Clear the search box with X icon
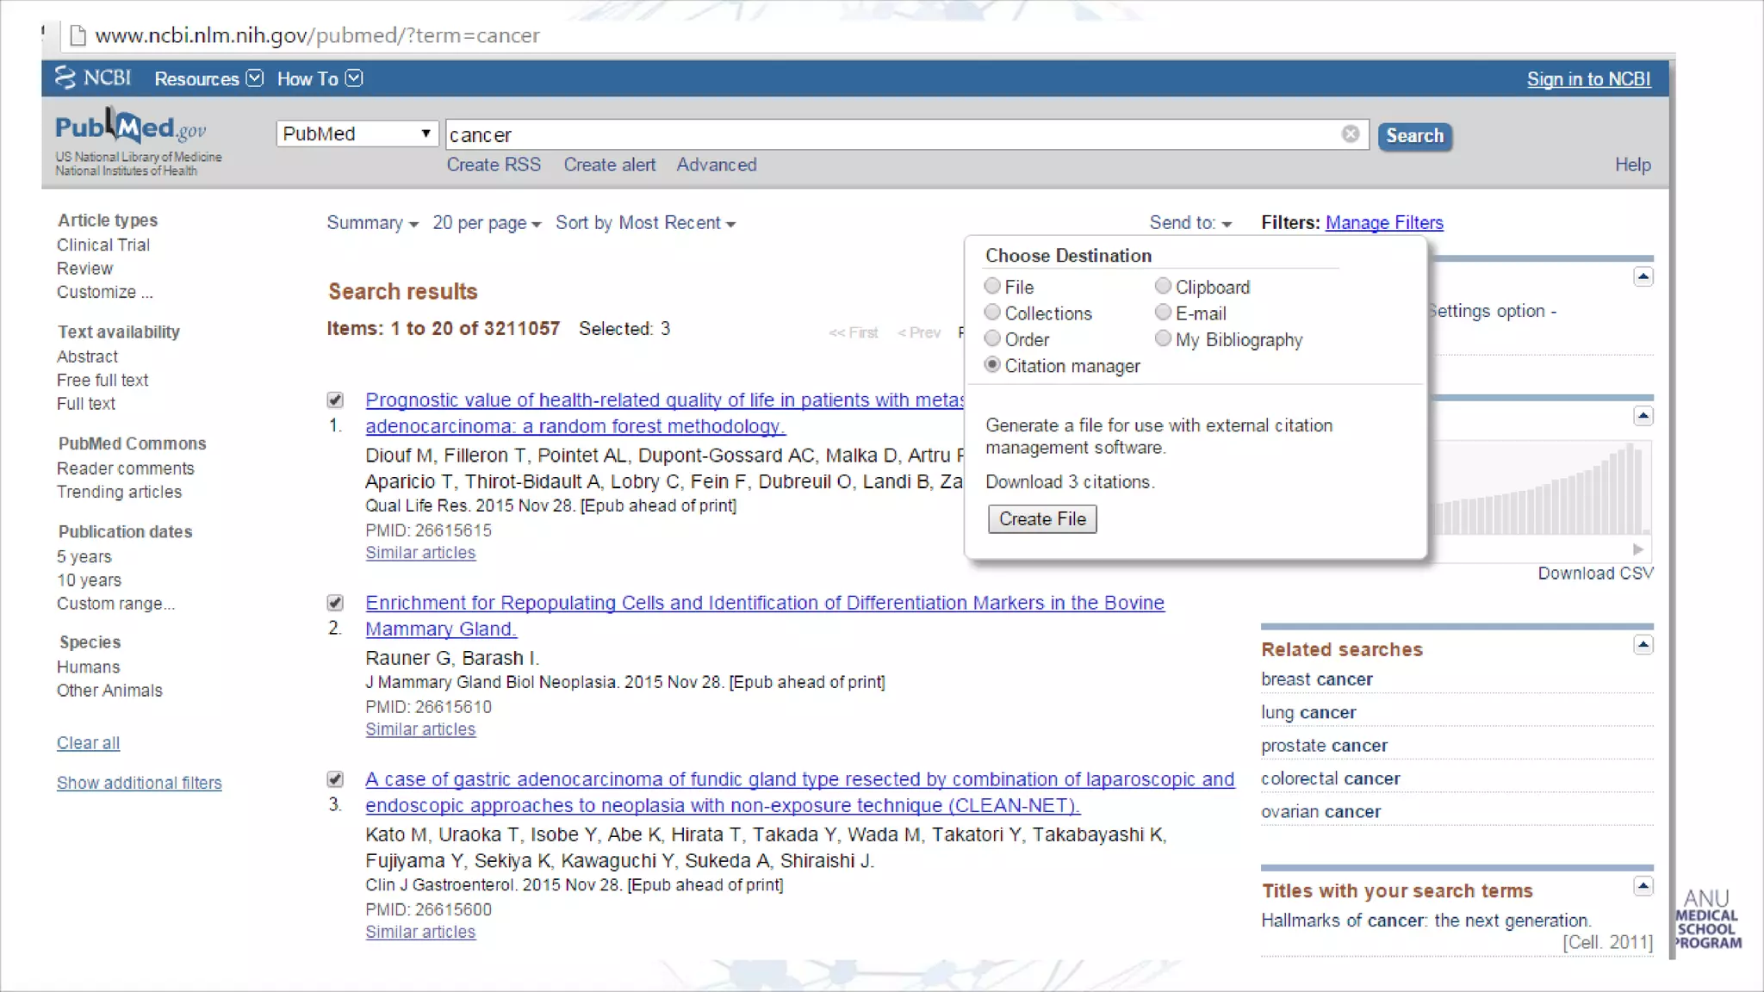The image size is (1764, 992). 1350,134
